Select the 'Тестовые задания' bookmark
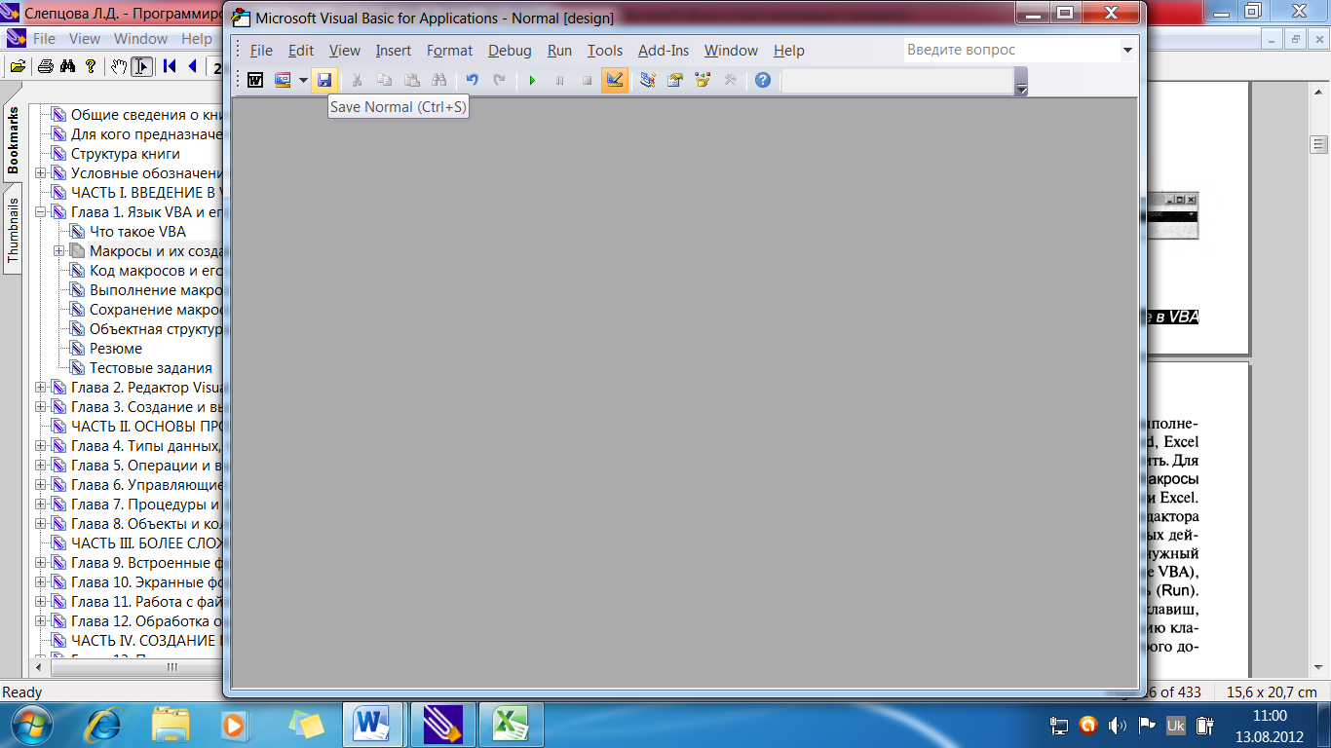The image size is (1331, 748). (151, 368)
